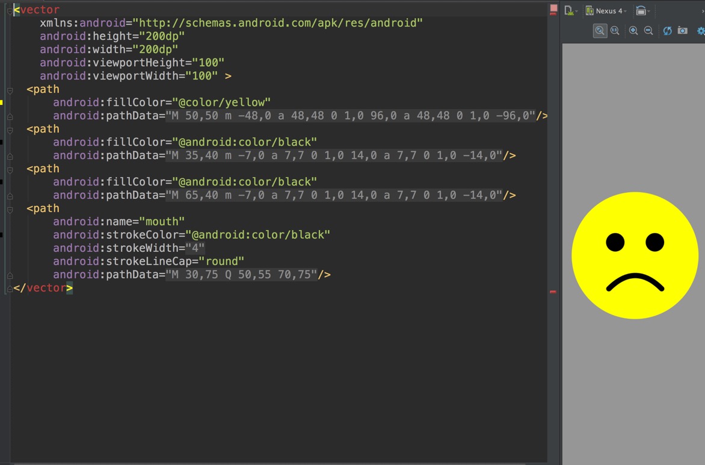
Task: Click the yellow color swatch in gutter
Action: pos(1,102)
